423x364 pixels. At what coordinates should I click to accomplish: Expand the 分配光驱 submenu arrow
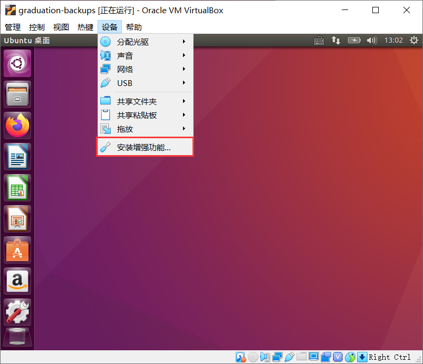tap(184, 42)
